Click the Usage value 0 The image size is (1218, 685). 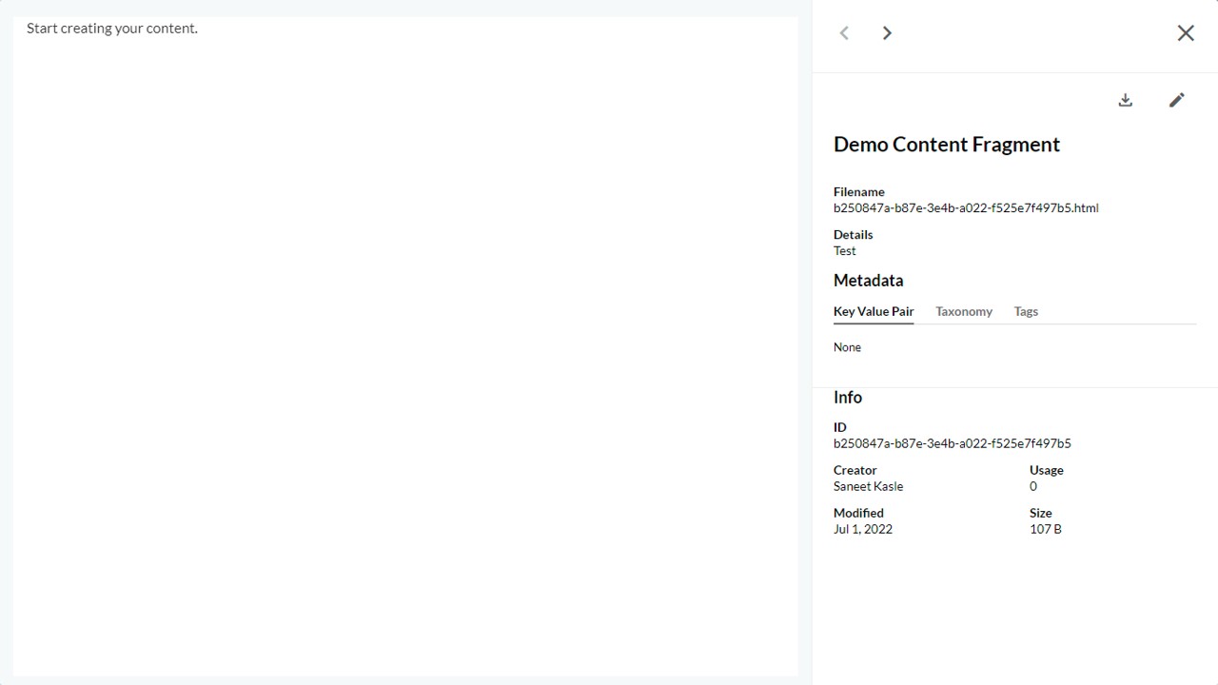click(x=1033, y=486)
